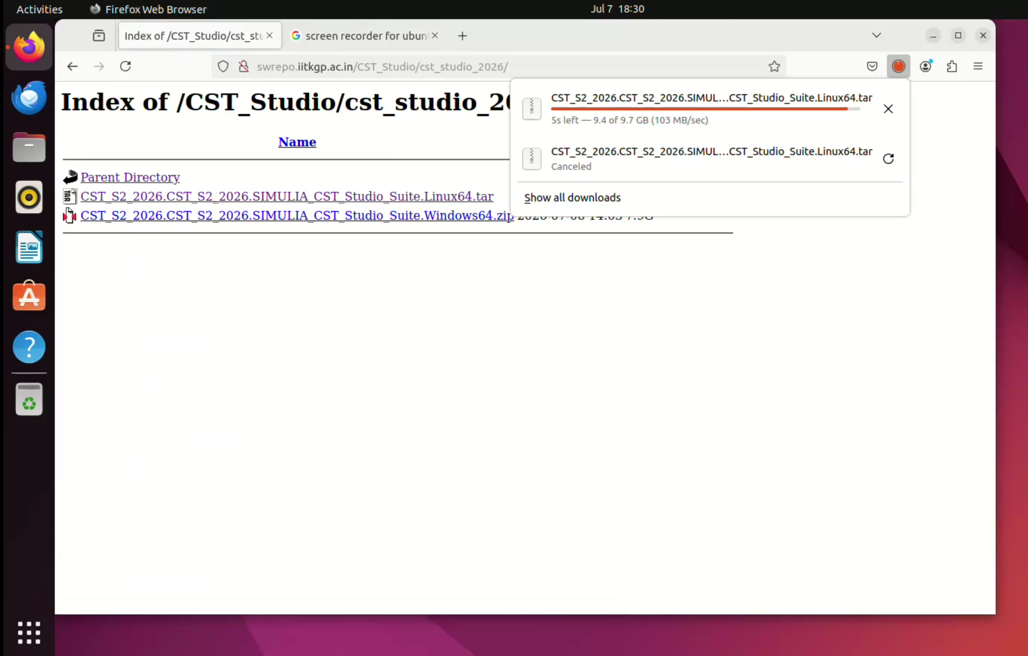Open the Firefox Web Browser app menu in top bar
Viewport: 1028px width, 656px height.
click(148, 9)
